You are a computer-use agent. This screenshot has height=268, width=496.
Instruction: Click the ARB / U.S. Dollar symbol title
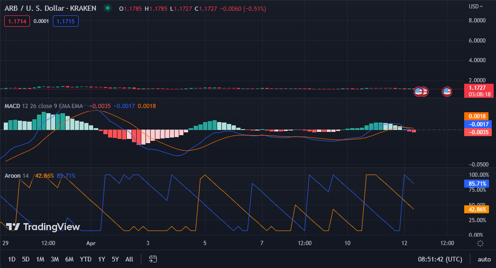coord(51,8)
